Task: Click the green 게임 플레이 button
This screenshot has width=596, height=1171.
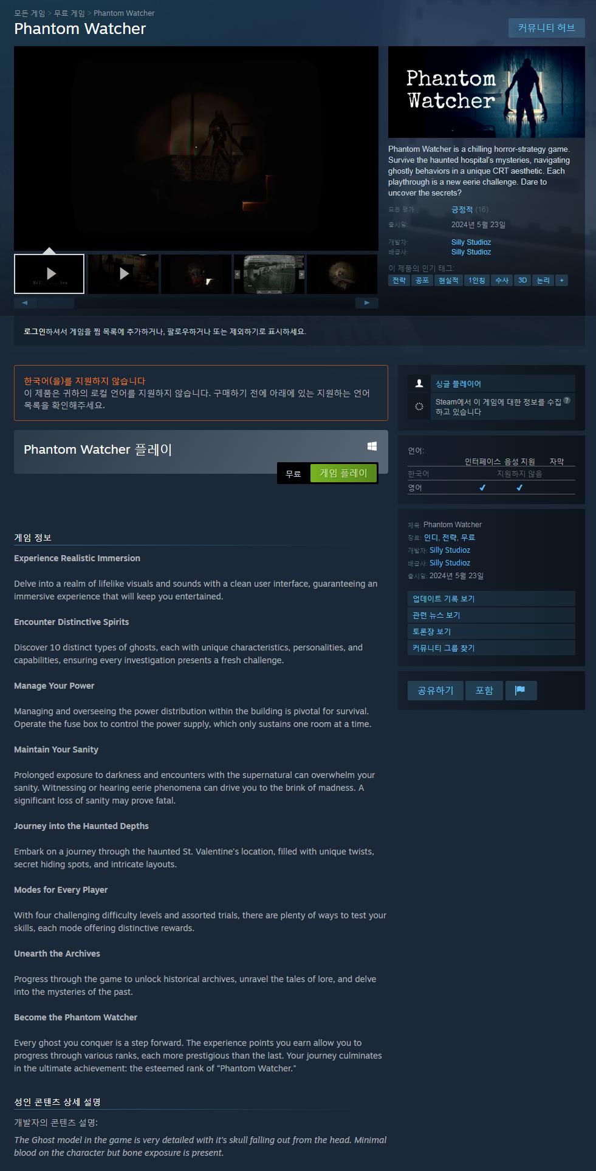Action: pyautogui.click(x=343, y=473)
